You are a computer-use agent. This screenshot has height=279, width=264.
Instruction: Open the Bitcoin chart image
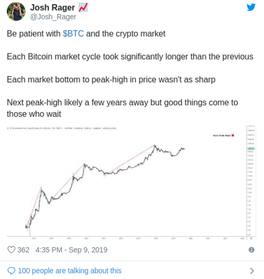tap(131, 183)
